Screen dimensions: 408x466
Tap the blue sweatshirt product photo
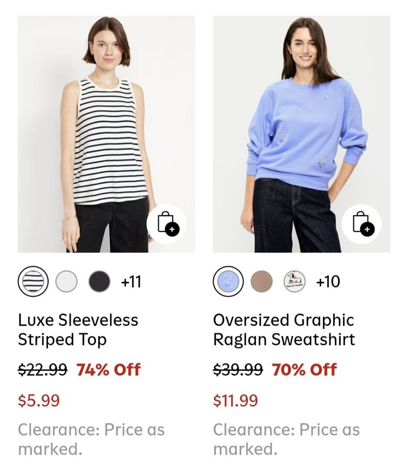click(x=301, y=129)
